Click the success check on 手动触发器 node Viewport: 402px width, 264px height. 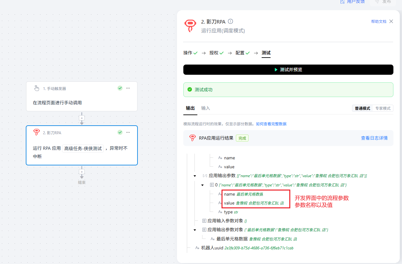(x=120, y=88)
